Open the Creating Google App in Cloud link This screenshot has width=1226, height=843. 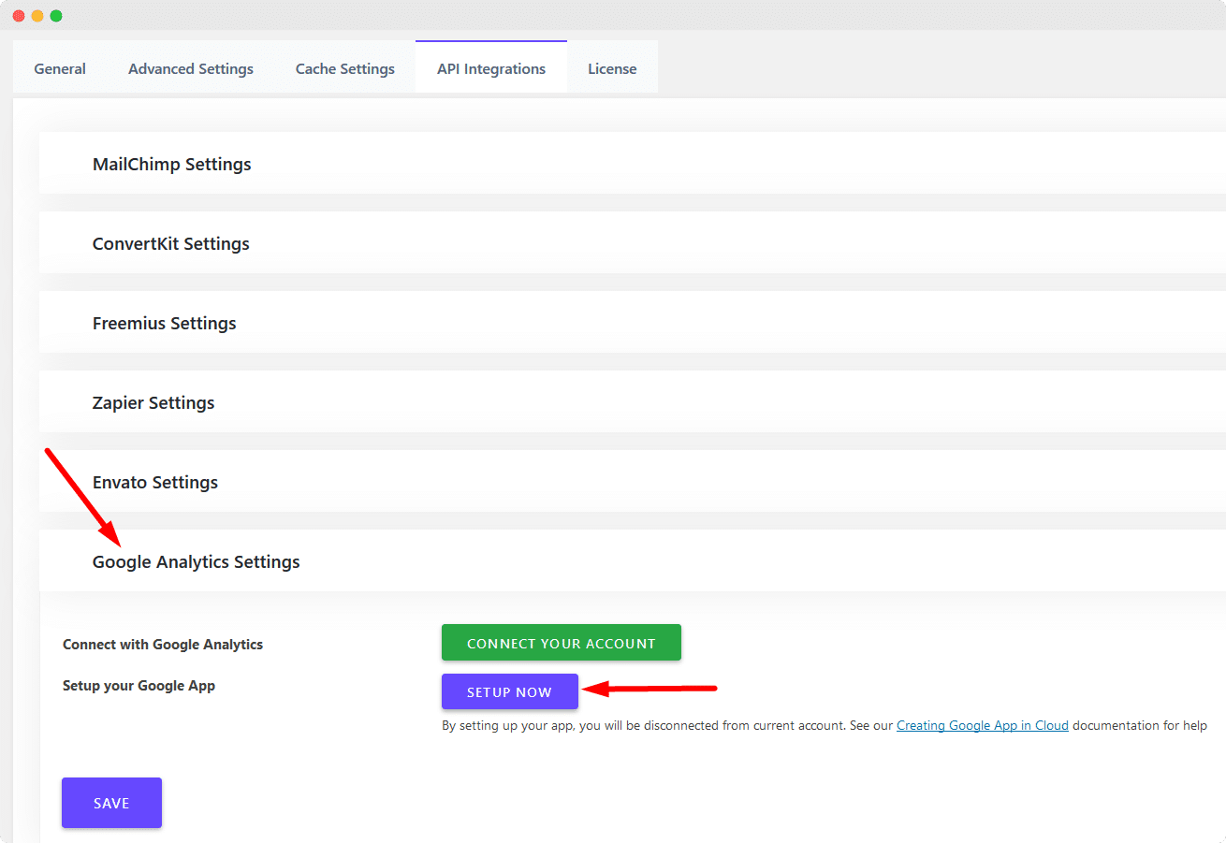(x=983, y=725)
